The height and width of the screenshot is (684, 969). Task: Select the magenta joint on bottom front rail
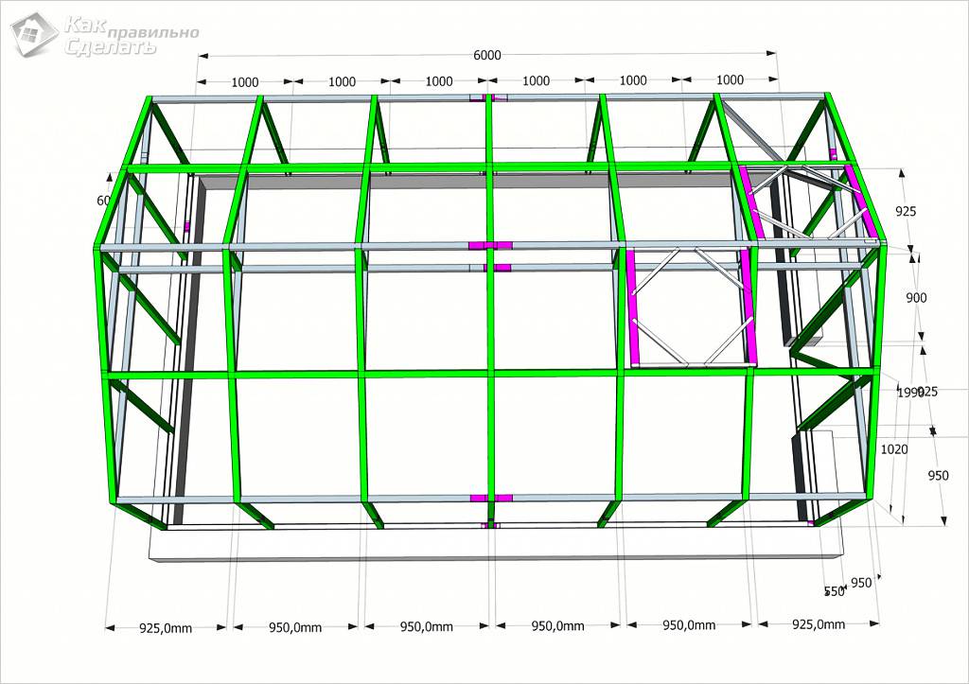pos(491,498)
